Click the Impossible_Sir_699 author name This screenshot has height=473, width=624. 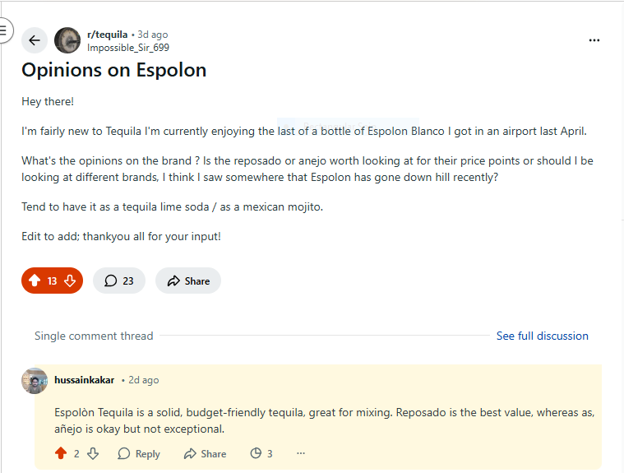click(x=128, y=48)
